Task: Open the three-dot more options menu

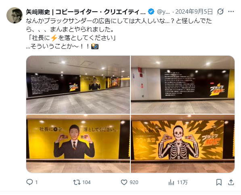Action: pos(231,12)
